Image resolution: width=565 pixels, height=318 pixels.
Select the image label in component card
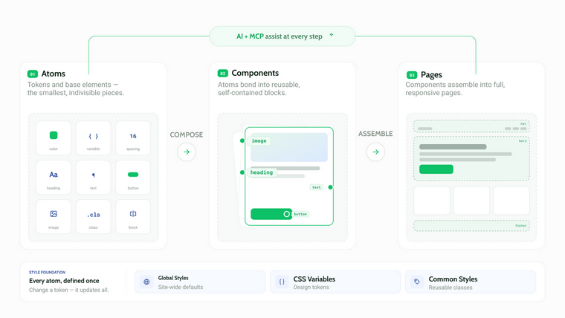[259, 141]
